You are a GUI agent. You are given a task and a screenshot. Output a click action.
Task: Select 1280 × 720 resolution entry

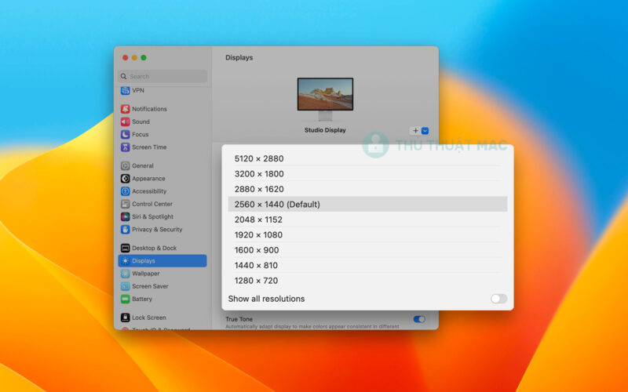coord(256,281)
